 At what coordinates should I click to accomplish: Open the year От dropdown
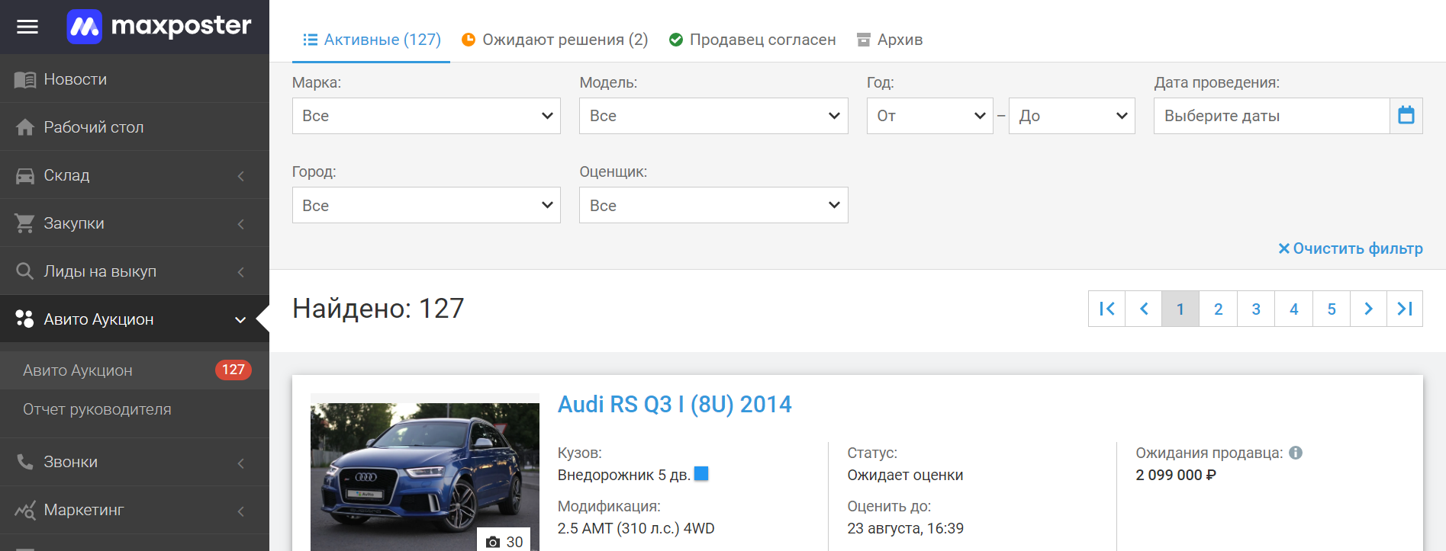tap(930, 116)
